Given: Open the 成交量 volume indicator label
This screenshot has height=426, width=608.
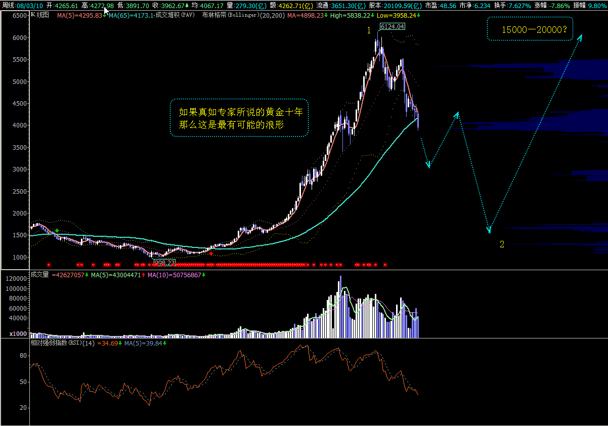Looking at the screenshot, I should coord(40,275).
